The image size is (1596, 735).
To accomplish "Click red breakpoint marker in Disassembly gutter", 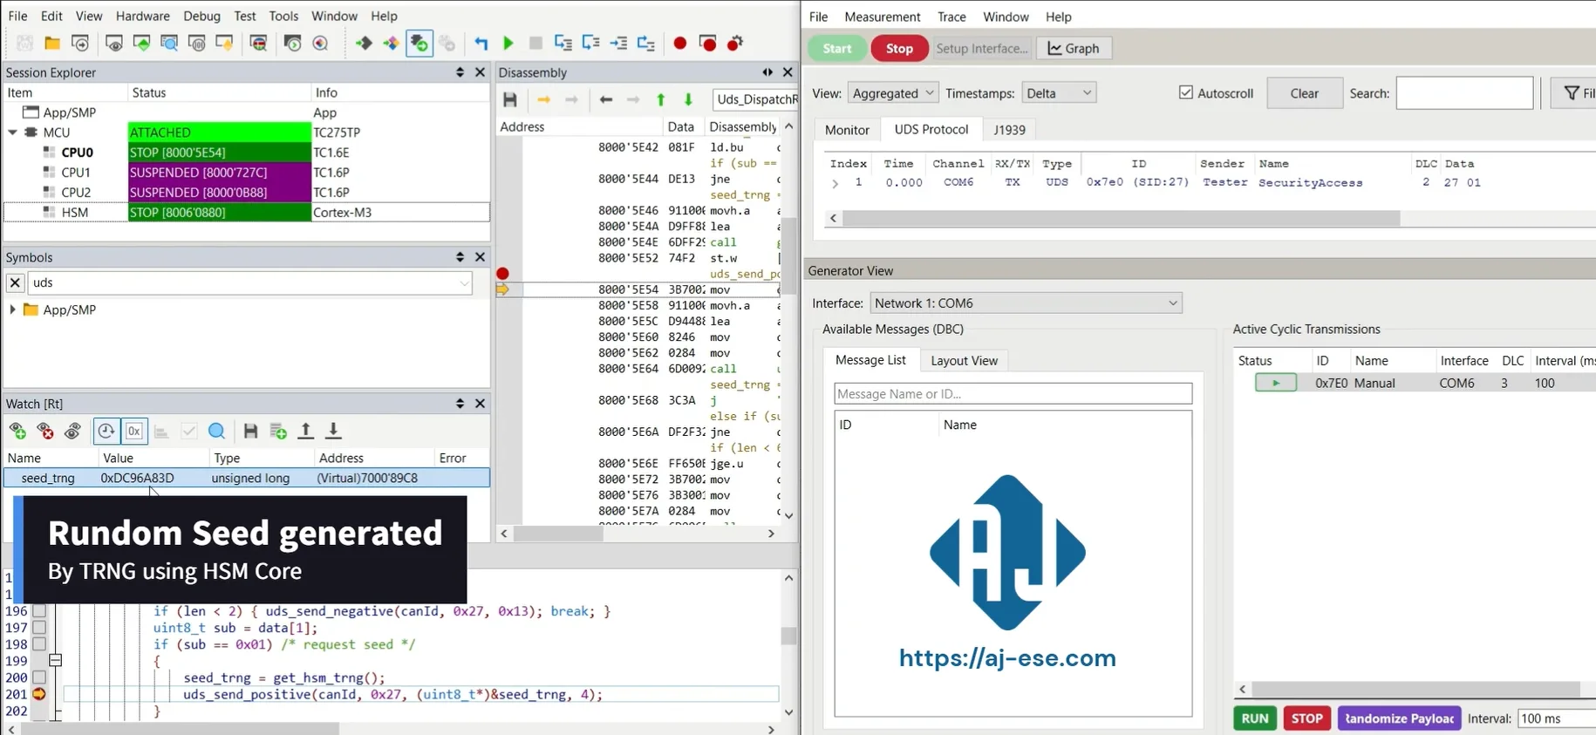I will point(502,274).
